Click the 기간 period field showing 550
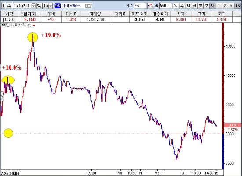242x176 pixels. coord(140,6)
